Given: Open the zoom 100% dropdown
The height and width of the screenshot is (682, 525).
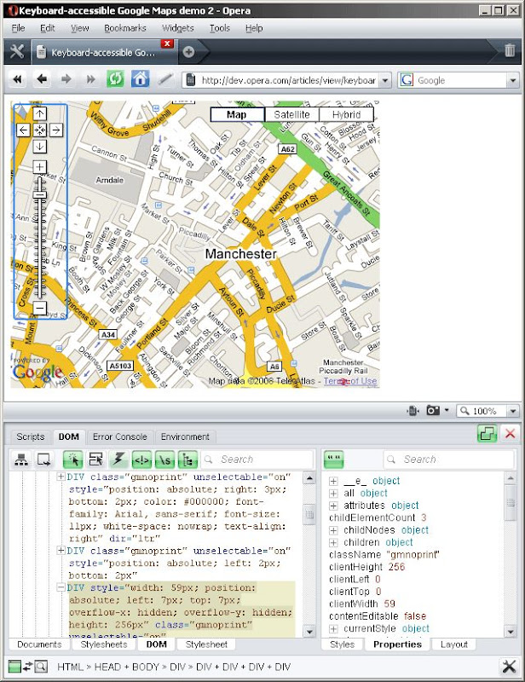Looking at the screenshot, I should point(513,411).
